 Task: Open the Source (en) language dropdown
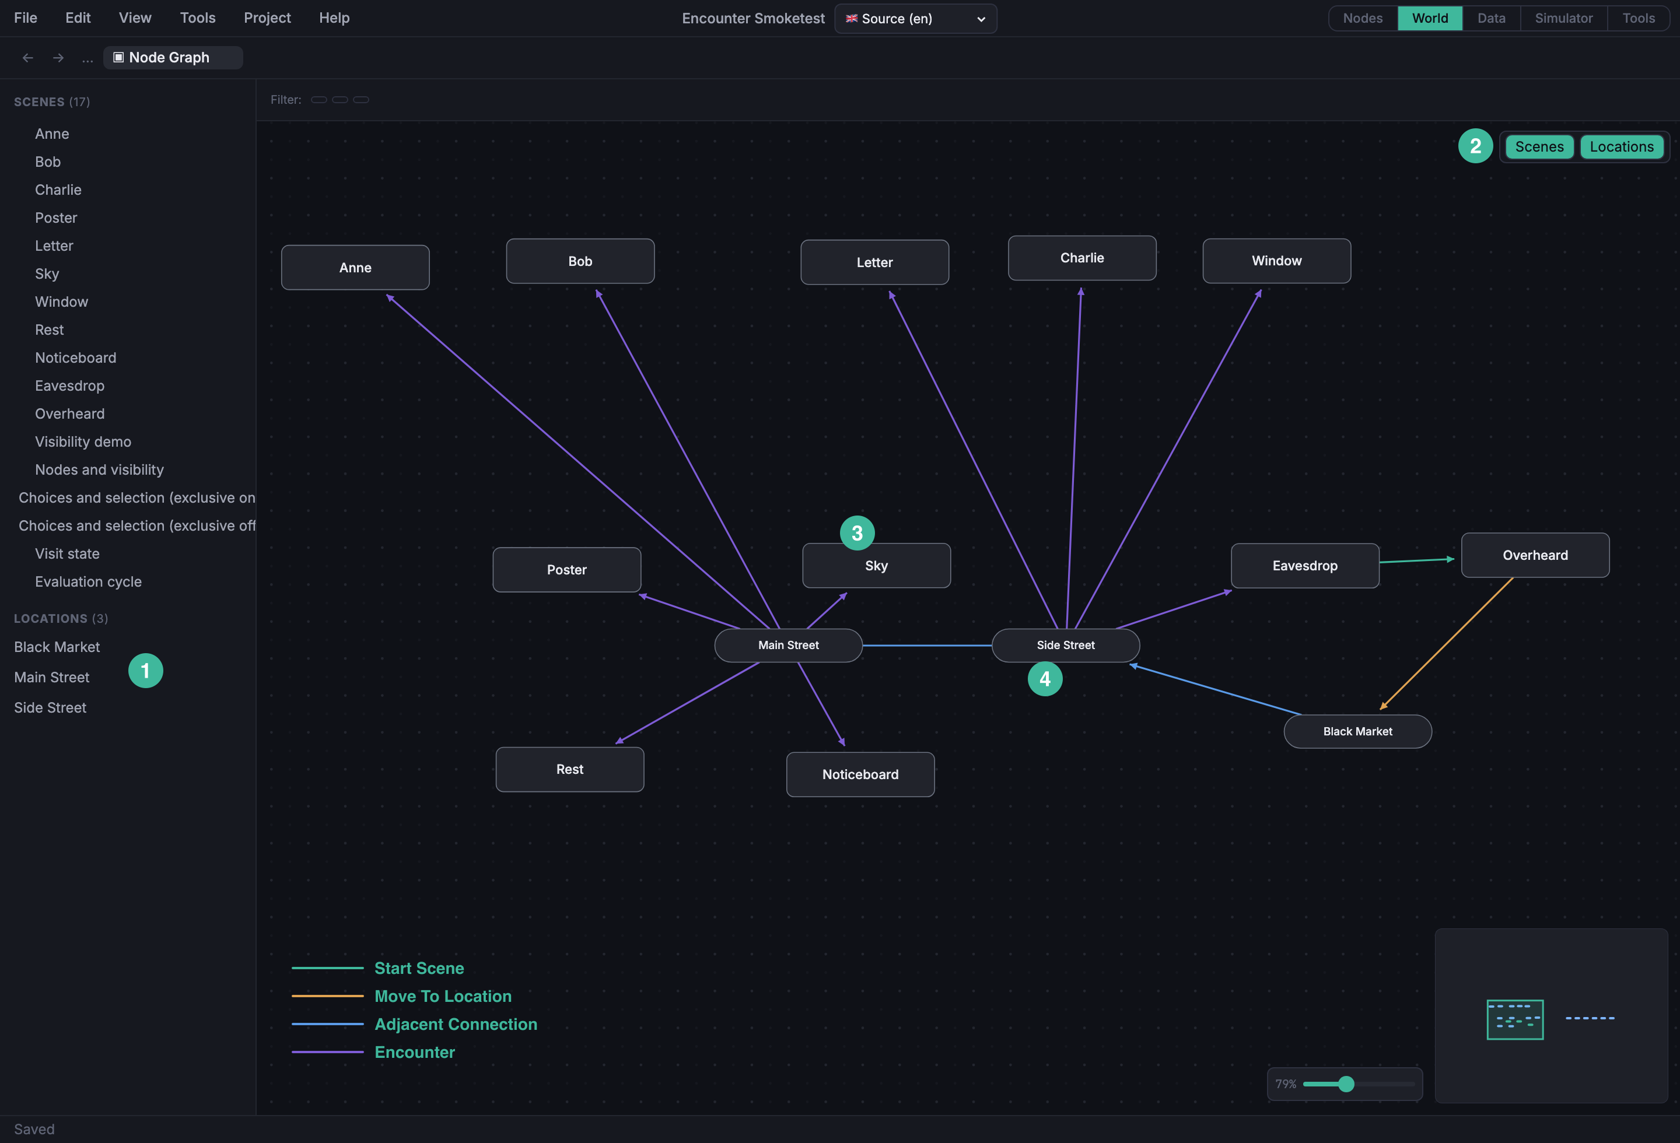pyautogui.click(x=915, y=19)
